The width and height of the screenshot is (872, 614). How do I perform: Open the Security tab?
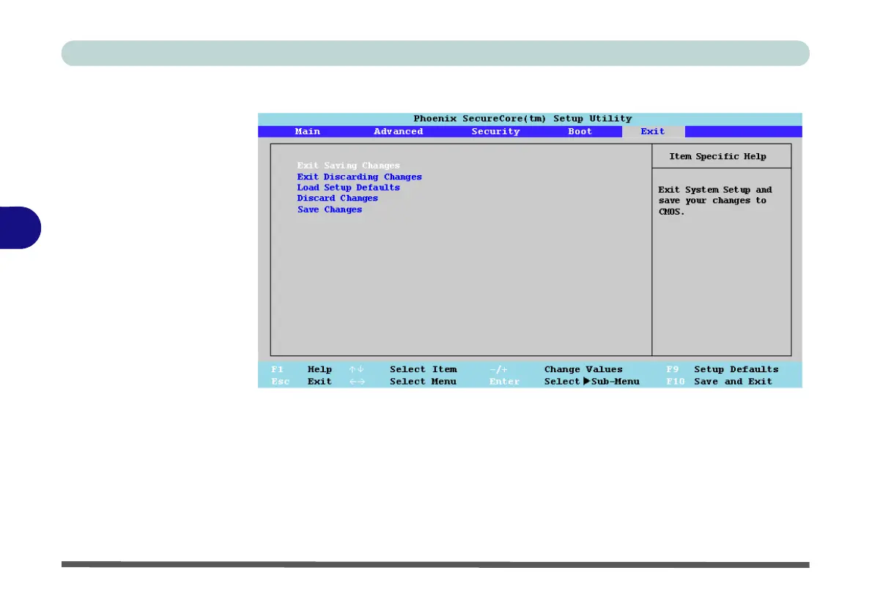pos(495,132)
